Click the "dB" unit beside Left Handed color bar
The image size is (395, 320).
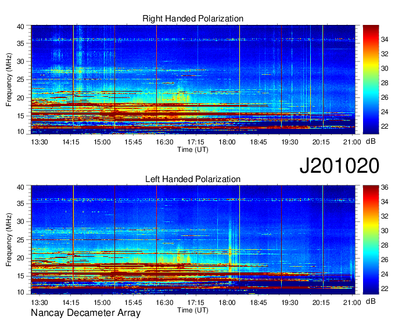point(371,301)
